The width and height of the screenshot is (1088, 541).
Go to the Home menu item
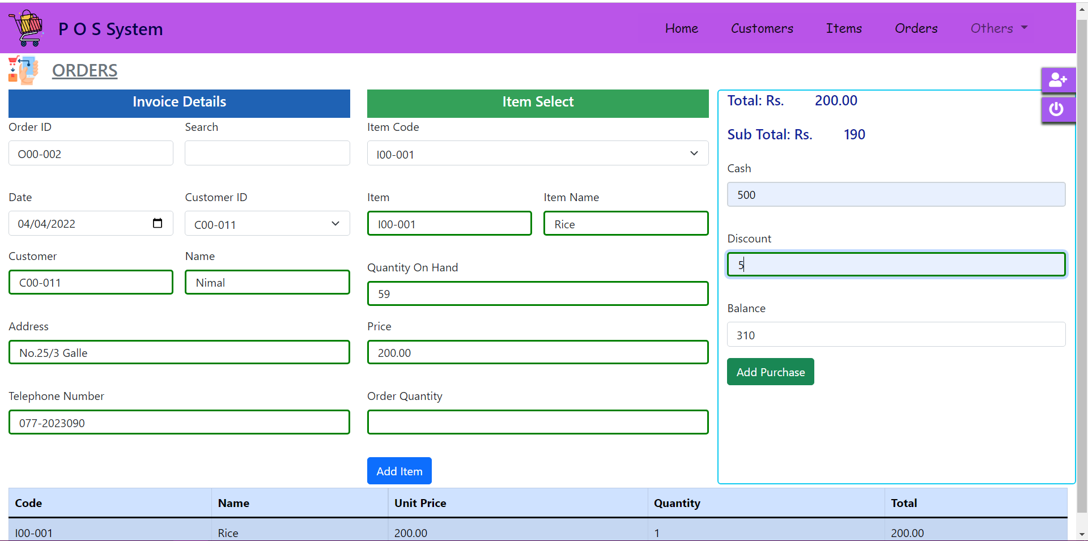point(681,28)
